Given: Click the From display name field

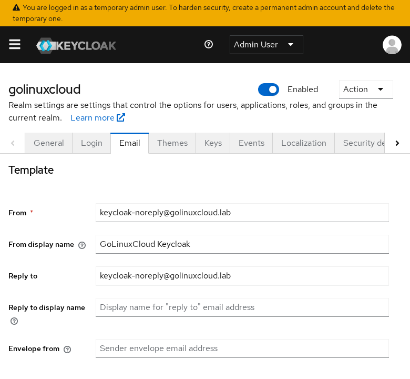Looking at the screenshot, I should coord(242,244).
